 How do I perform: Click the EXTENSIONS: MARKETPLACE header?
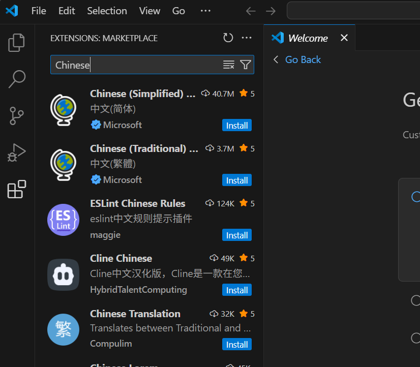(104, 38)
